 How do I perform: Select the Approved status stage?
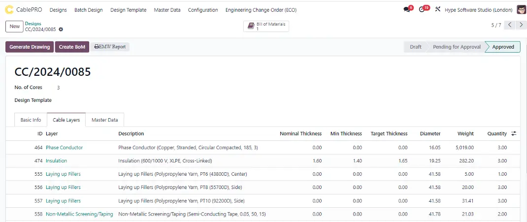(x=503, y=47)
